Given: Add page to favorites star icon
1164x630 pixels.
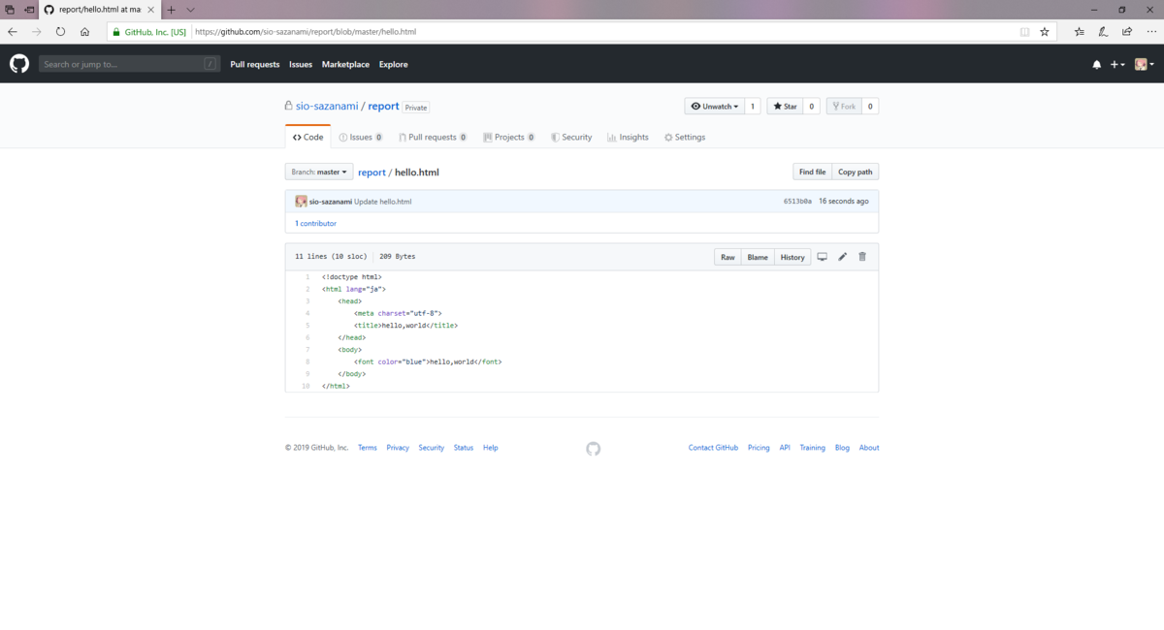Looking at the screenshot, I should (1045, 31).
